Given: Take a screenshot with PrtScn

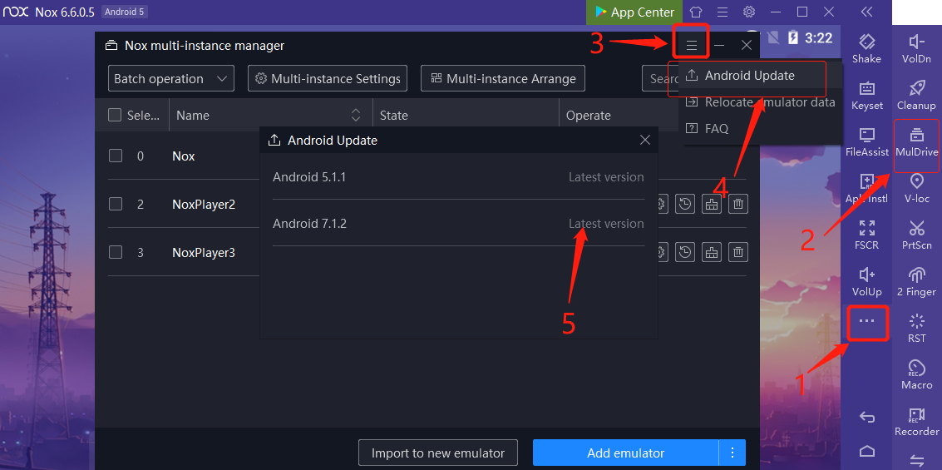Looking at the screenshot, I should pos(917,235).
